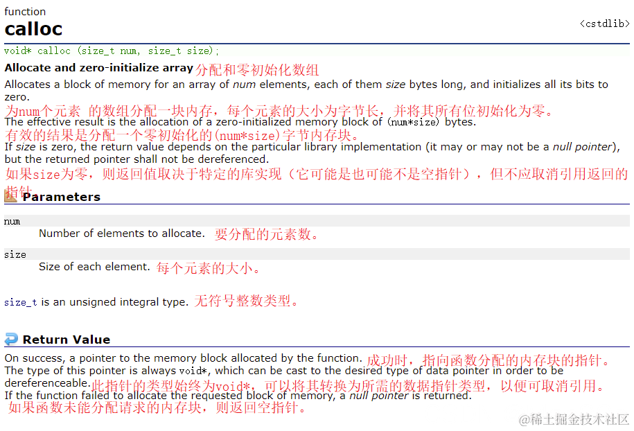Click the Parameters section icon

click(x=10, y=196)
